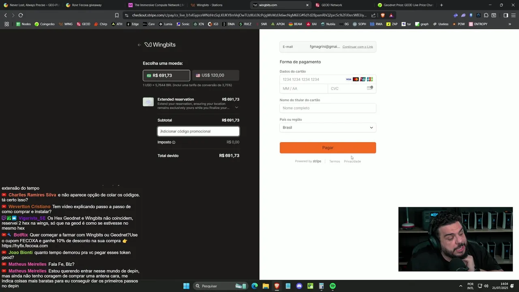The width and height of the screenshot is (519, 292).
Task: Open the Brave Rewards triangle icon
Action: [391, 15]
